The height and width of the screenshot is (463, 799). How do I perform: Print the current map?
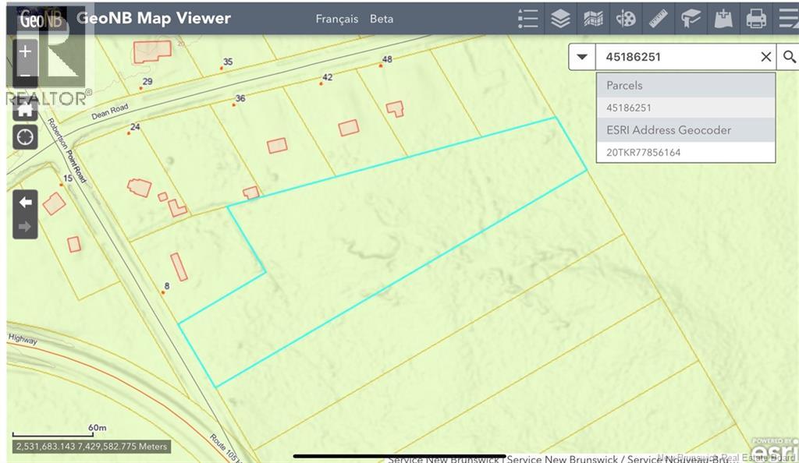[x=756, y=18]
